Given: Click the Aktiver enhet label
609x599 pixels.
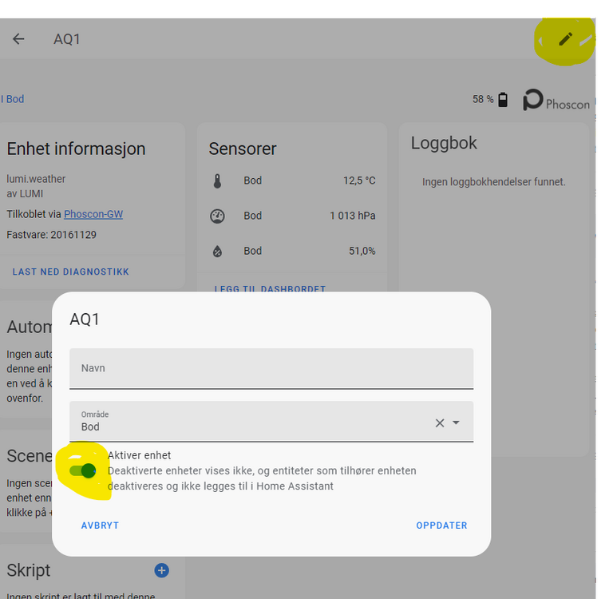Looking at the screenshot, I should (140, 455).
